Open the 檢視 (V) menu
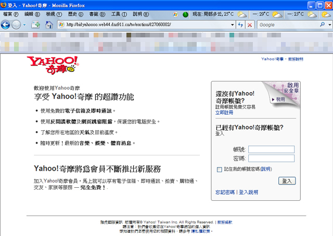The width and height of the screenshot is (333, 236). pos(54,14)
